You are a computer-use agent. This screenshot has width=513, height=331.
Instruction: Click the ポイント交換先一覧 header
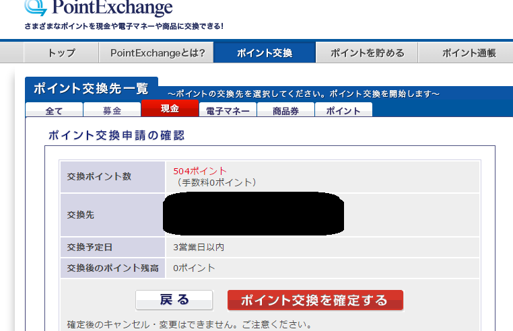[x=91, y=89]
